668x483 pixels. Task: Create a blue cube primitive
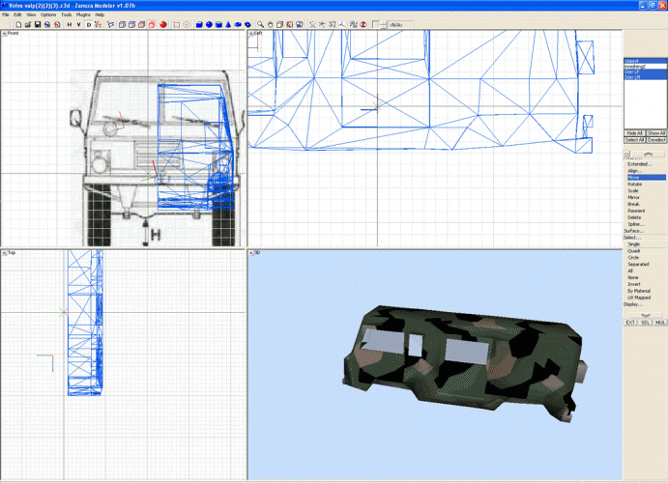tap(198, 24)
